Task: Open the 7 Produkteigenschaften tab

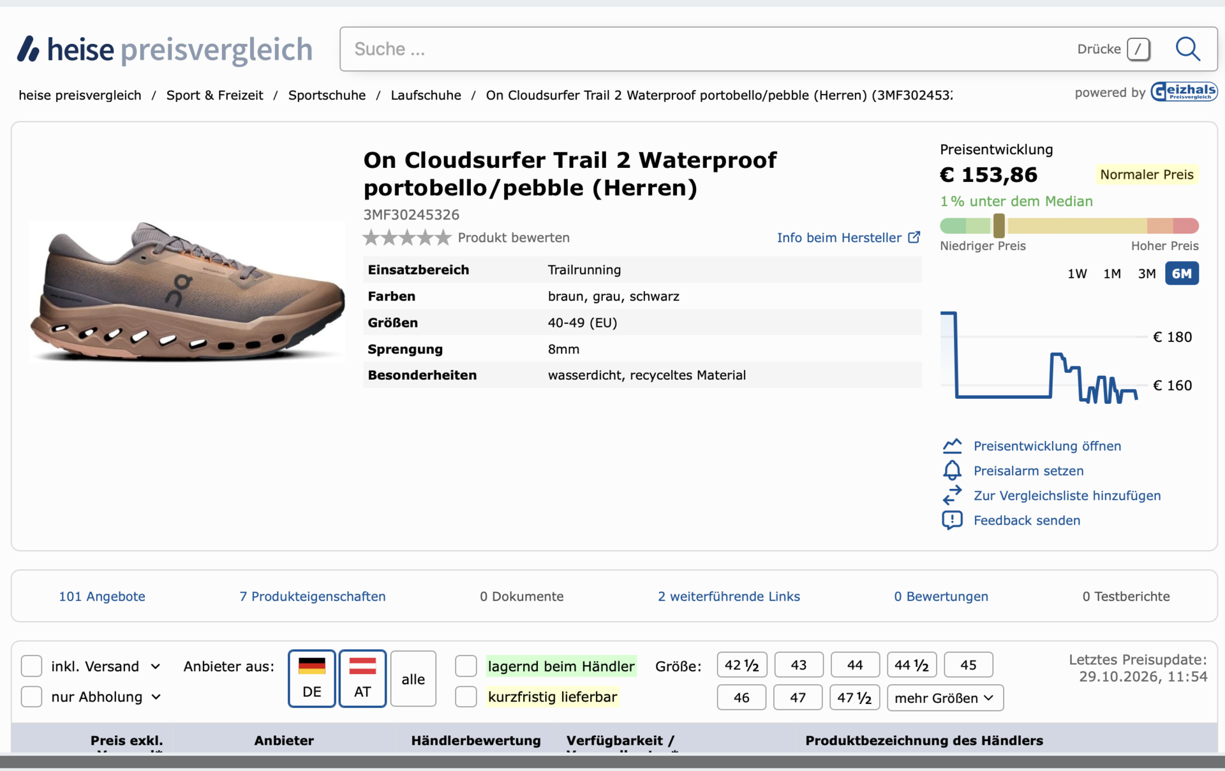Action: [313, 596]
